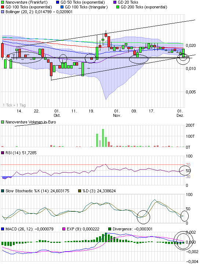
Task: Click the green GD 200 Ticks swatch
Action: tap(118, 7)
